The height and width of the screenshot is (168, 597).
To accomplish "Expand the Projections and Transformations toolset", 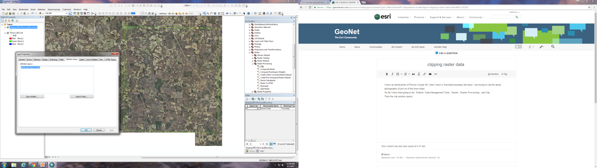I will coord(249,50).
